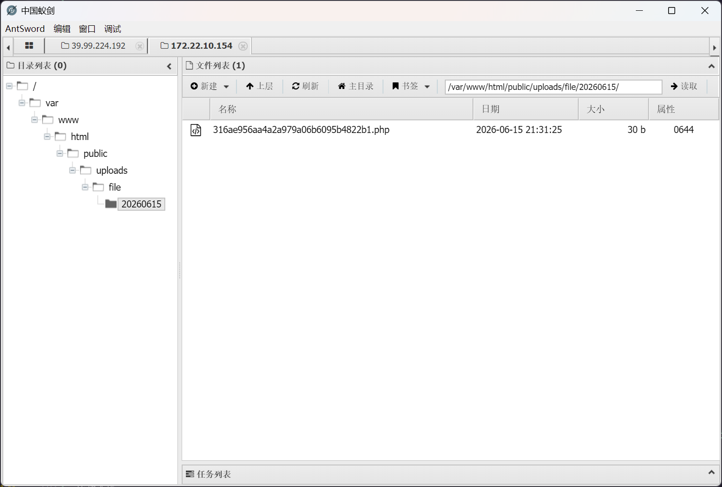Click the date 2026-06-15 21:31:25
722x487 pixels.
click(519, 130)
